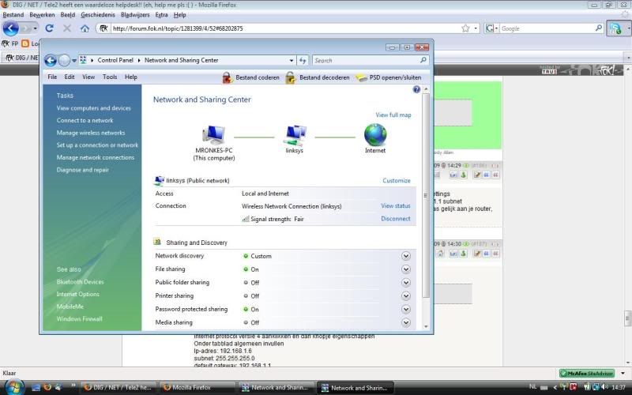
Task: Click the volume icon in system tray
Action: [604, 387]
